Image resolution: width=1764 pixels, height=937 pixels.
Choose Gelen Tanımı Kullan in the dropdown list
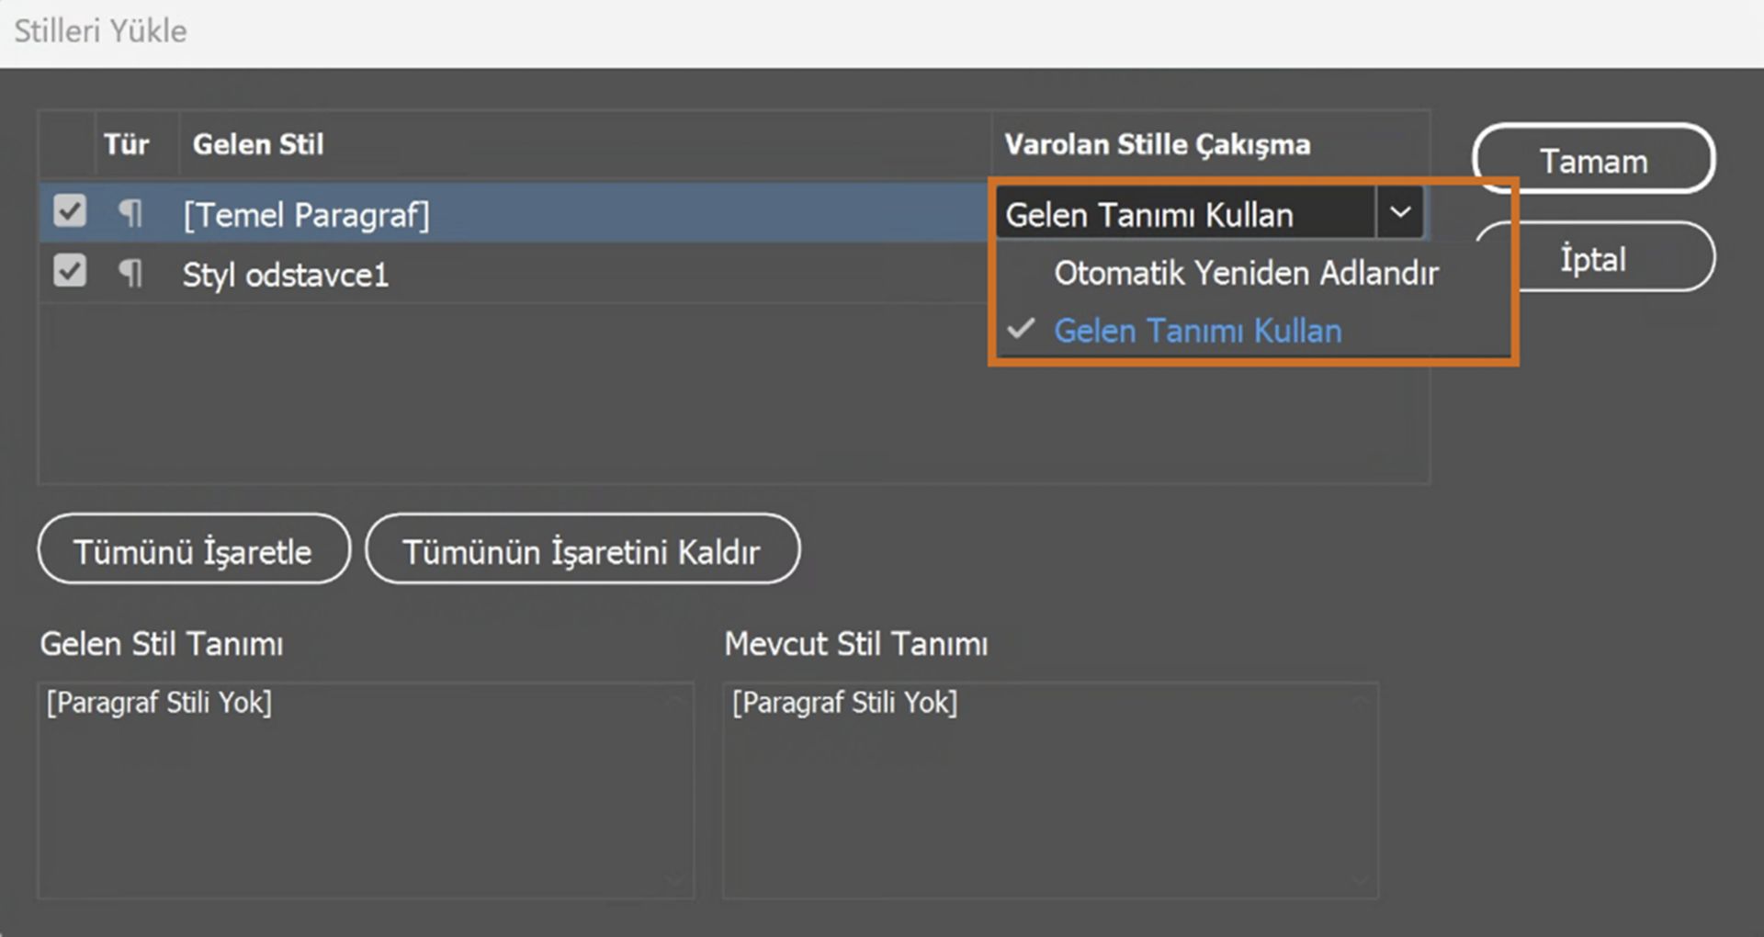pyautogui.click(x=1197, y=331)
